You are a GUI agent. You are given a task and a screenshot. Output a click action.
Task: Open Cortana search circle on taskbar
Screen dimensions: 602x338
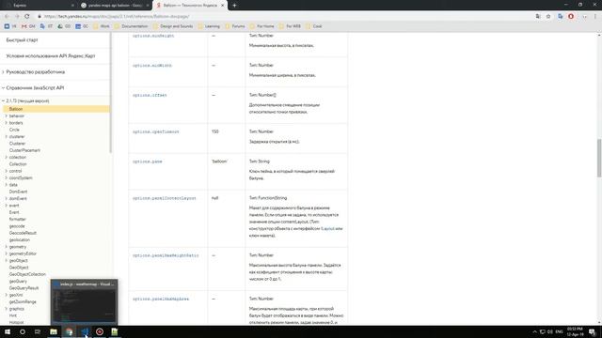23,331
